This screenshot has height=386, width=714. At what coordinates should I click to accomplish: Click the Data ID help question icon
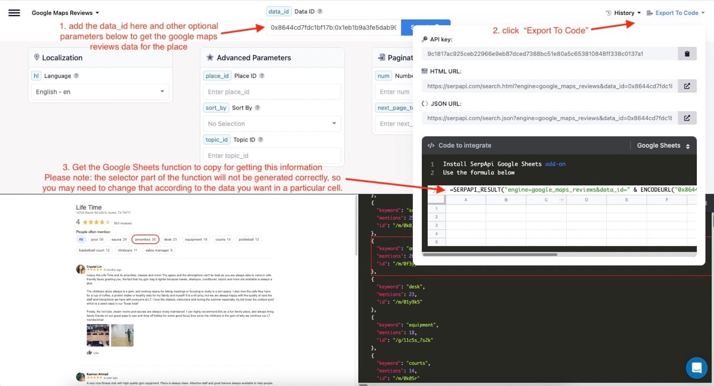coord(320,11)
